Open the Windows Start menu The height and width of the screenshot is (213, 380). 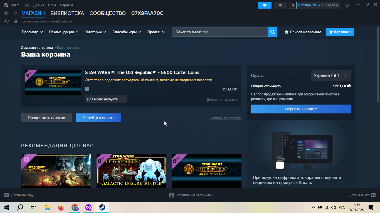6,207
